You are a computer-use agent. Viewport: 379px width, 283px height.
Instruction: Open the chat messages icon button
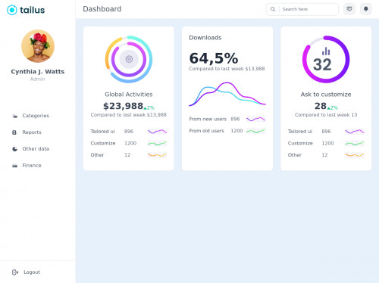tap(349, 9)
